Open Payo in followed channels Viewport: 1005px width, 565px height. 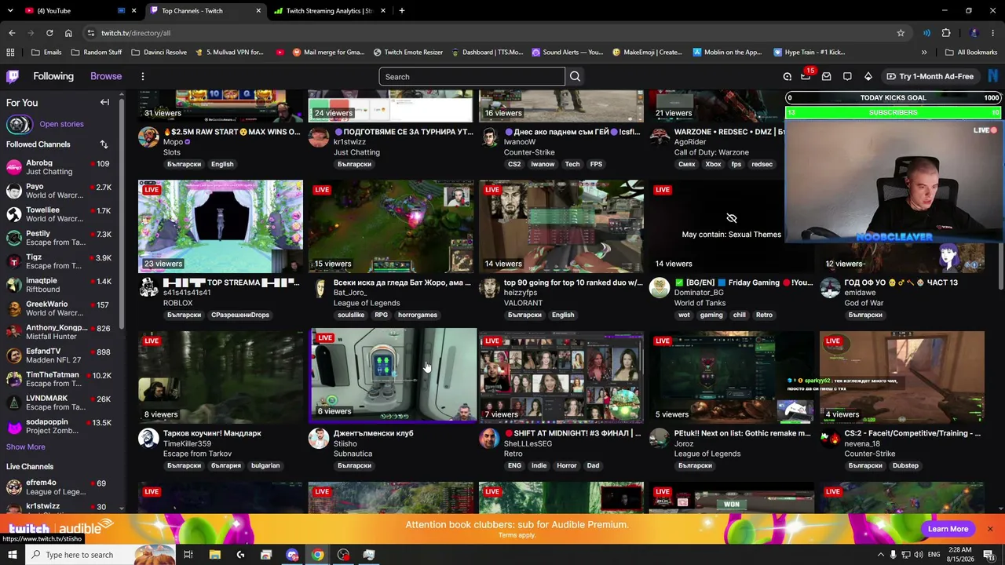[59, 191]
